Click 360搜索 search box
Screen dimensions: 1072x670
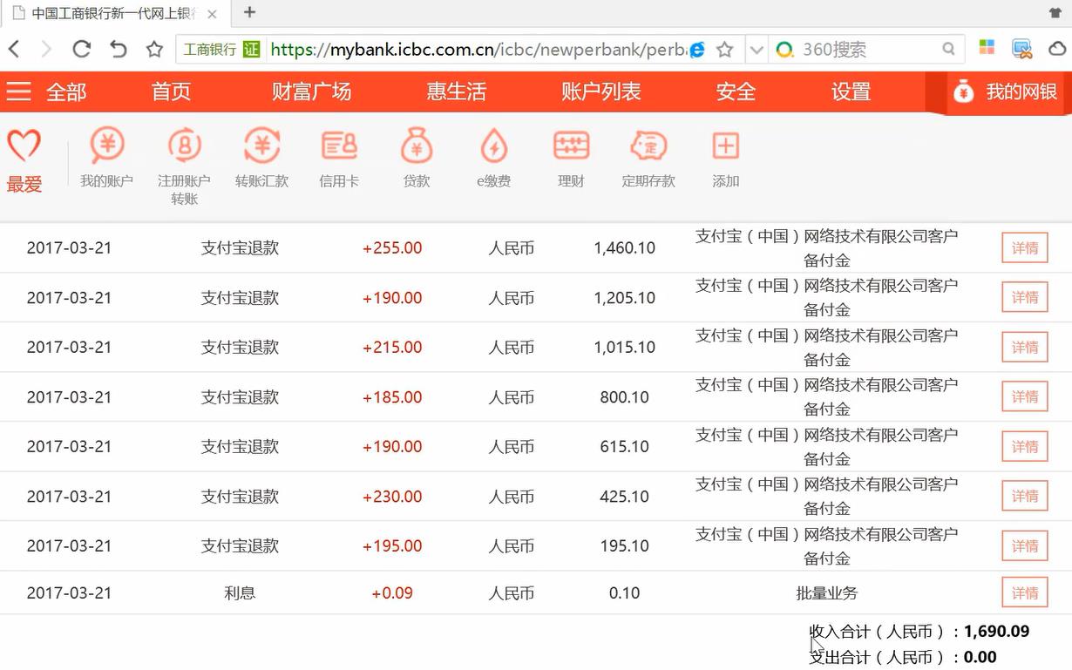867,50
